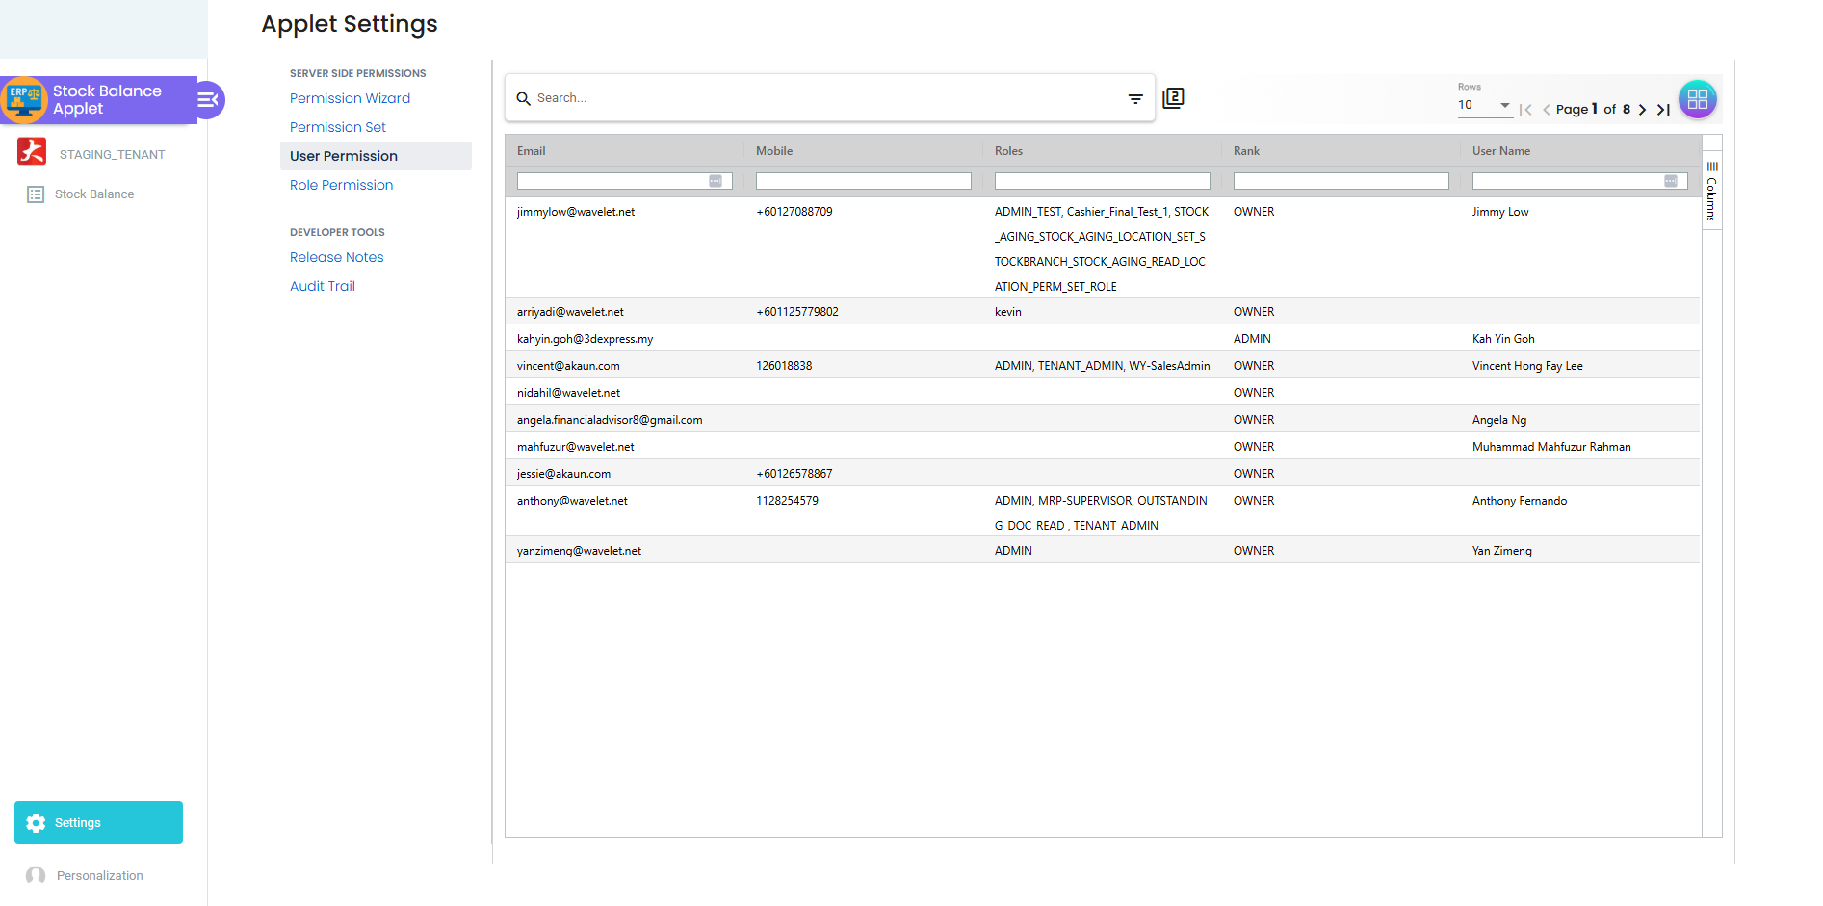Click the Personalization profile icon

click(x=36, y=875)
